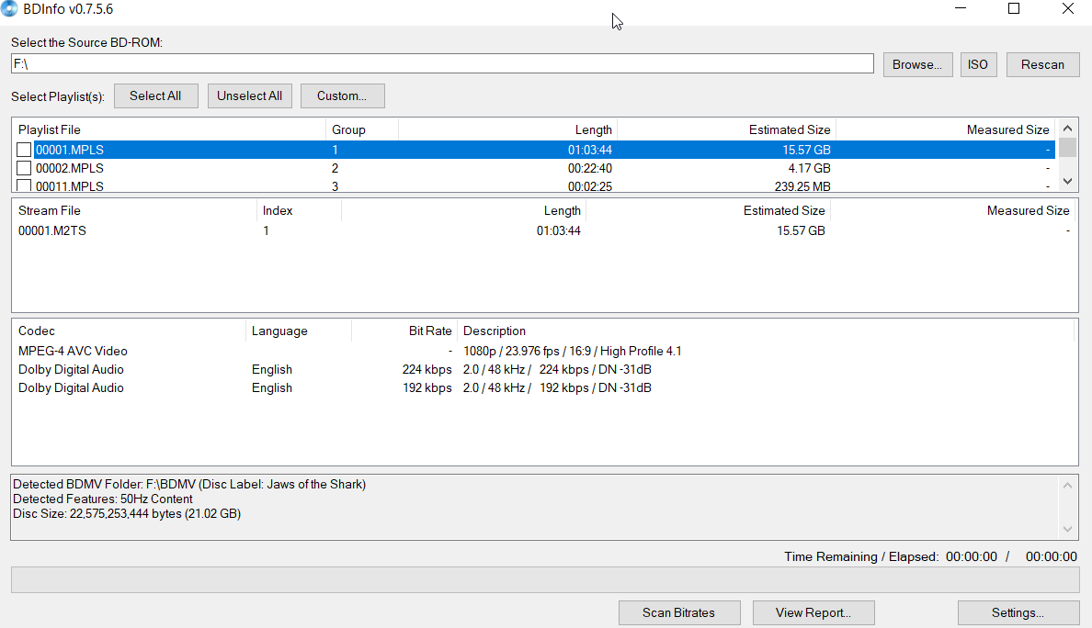This screenshot has width=1092, height=628.
Task: Click playlist list scroll down arrow
Action: (x=1067, y=182)
